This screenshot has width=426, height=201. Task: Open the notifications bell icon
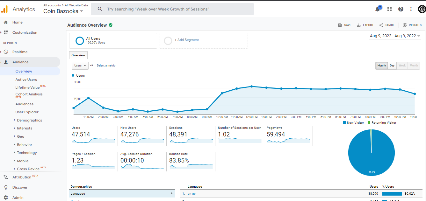(378, 9)
